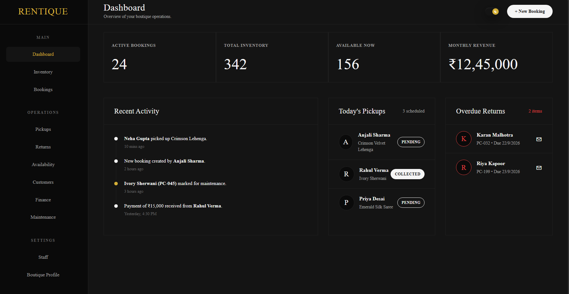
Task: Click 'Emerald Silk Saree' item text
Action: point(376,207)
